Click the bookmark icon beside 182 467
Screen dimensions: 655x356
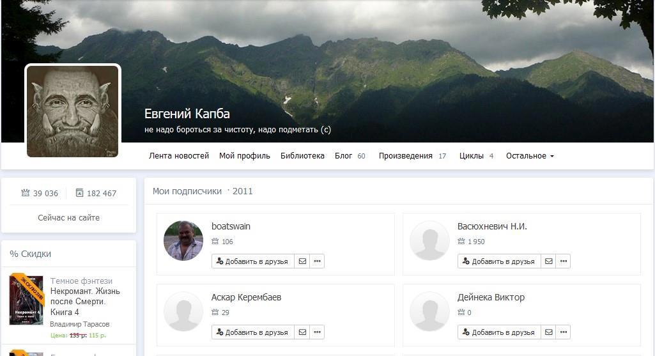click(79, 192)
